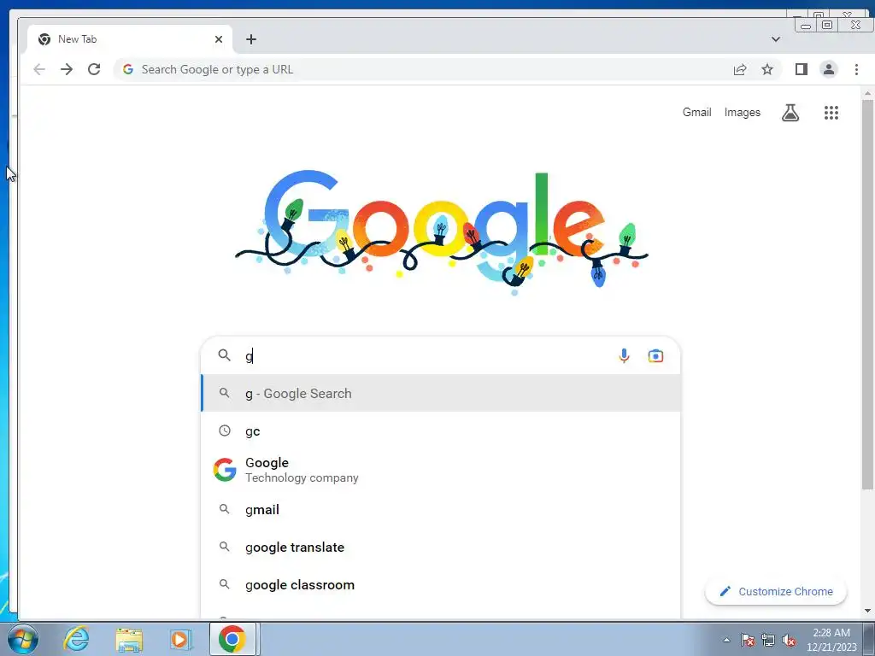Viewport: 875px width, 656px height.
Task: Select the 'google translate' suggestion
Action: 441,548
